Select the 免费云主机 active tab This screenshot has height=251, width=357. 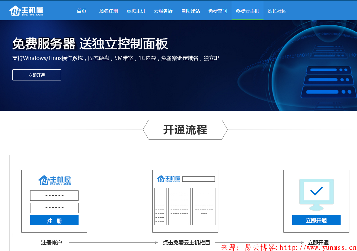coord(247,11)
